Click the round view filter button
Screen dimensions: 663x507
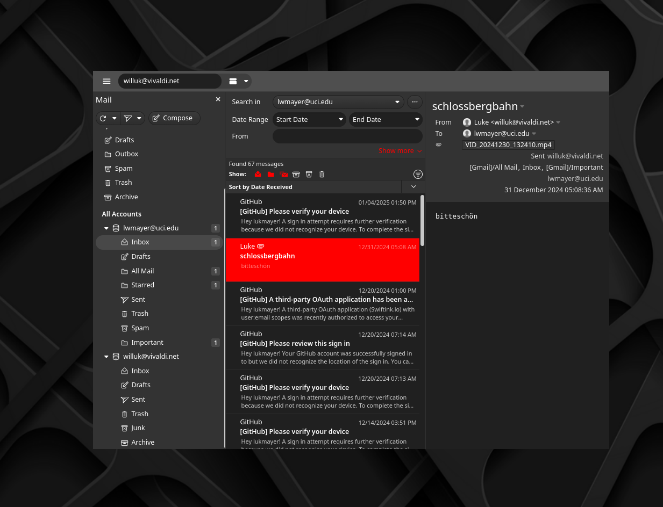point(418,175)
